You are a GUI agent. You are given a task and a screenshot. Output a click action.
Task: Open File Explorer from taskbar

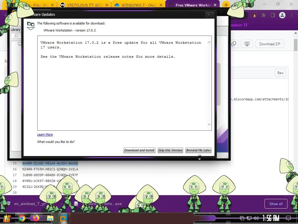[x=50, y=218]
